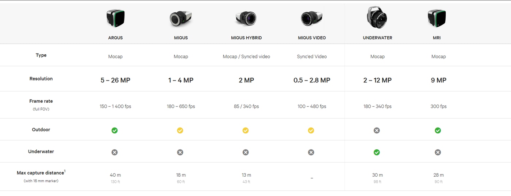Click the '18 m' capture distance
511x196 pixels.
[181, 175]
